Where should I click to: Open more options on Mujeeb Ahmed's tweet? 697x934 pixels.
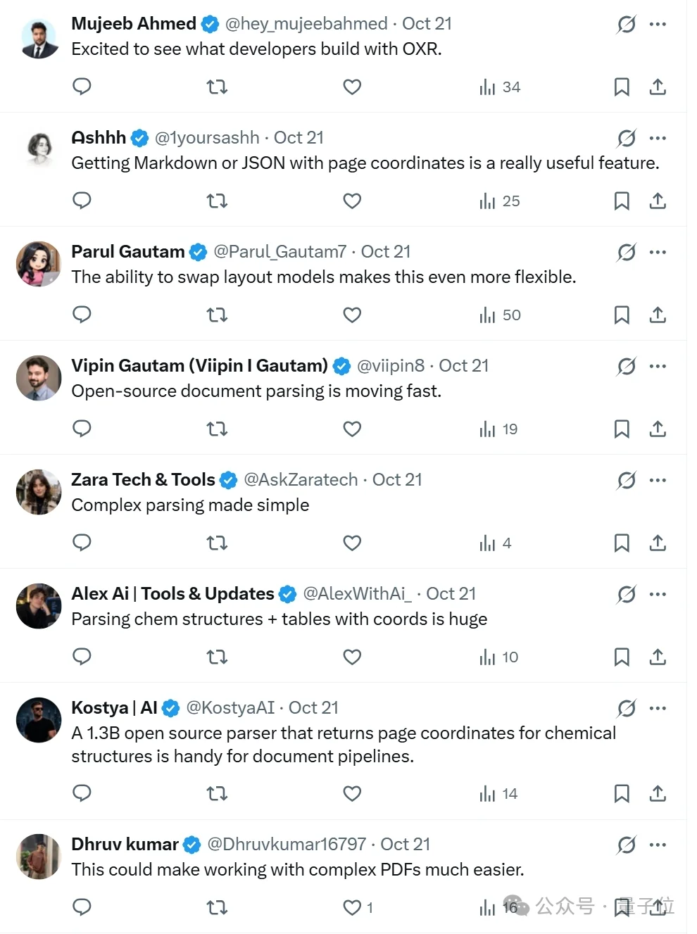click(658, 25)
